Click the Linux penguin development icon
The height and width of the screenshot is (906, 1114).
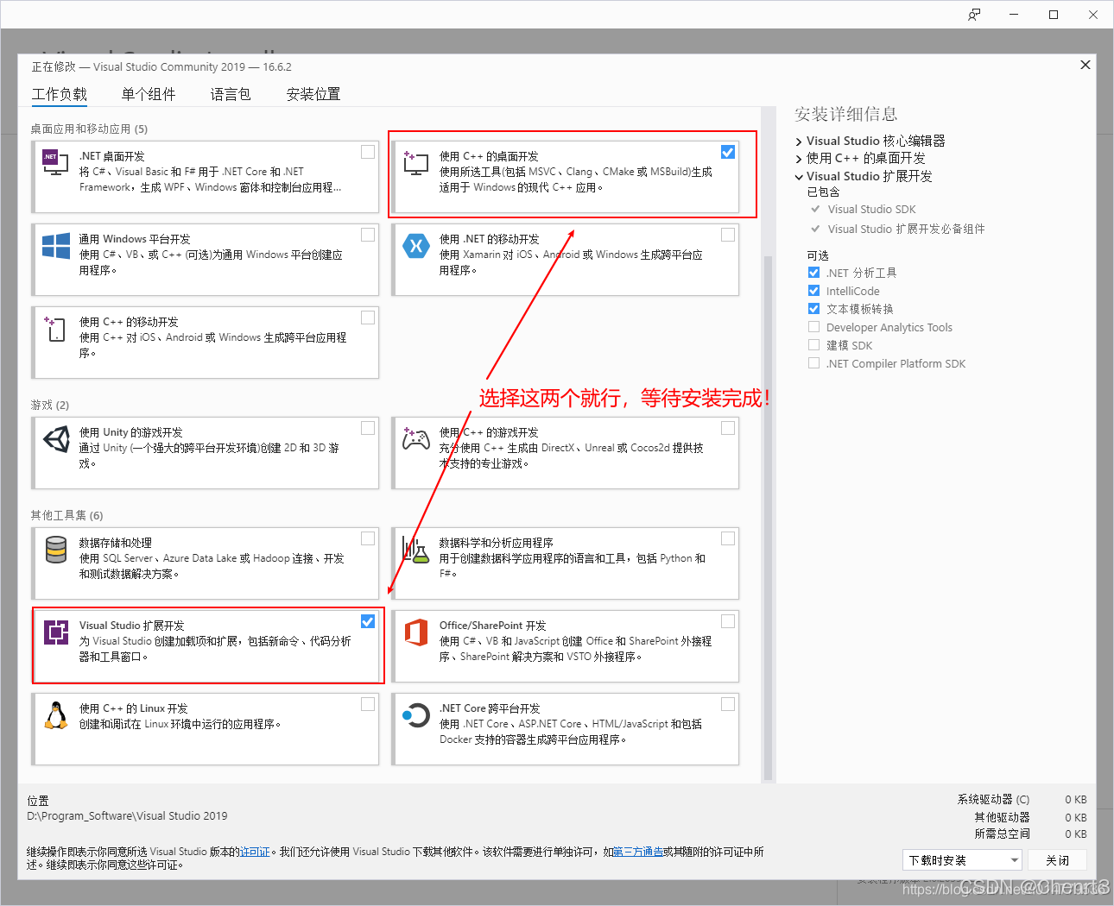55,716
